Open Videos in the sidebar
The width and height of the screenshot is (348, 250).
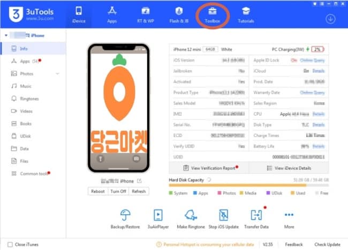click(33, 111)
